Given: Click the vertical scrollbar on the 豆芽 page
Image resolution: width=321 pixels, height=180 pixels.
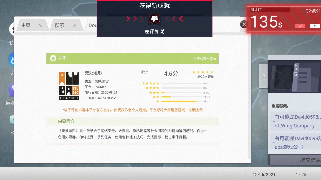Looking at the screenshot, I should tap(219, 97).
